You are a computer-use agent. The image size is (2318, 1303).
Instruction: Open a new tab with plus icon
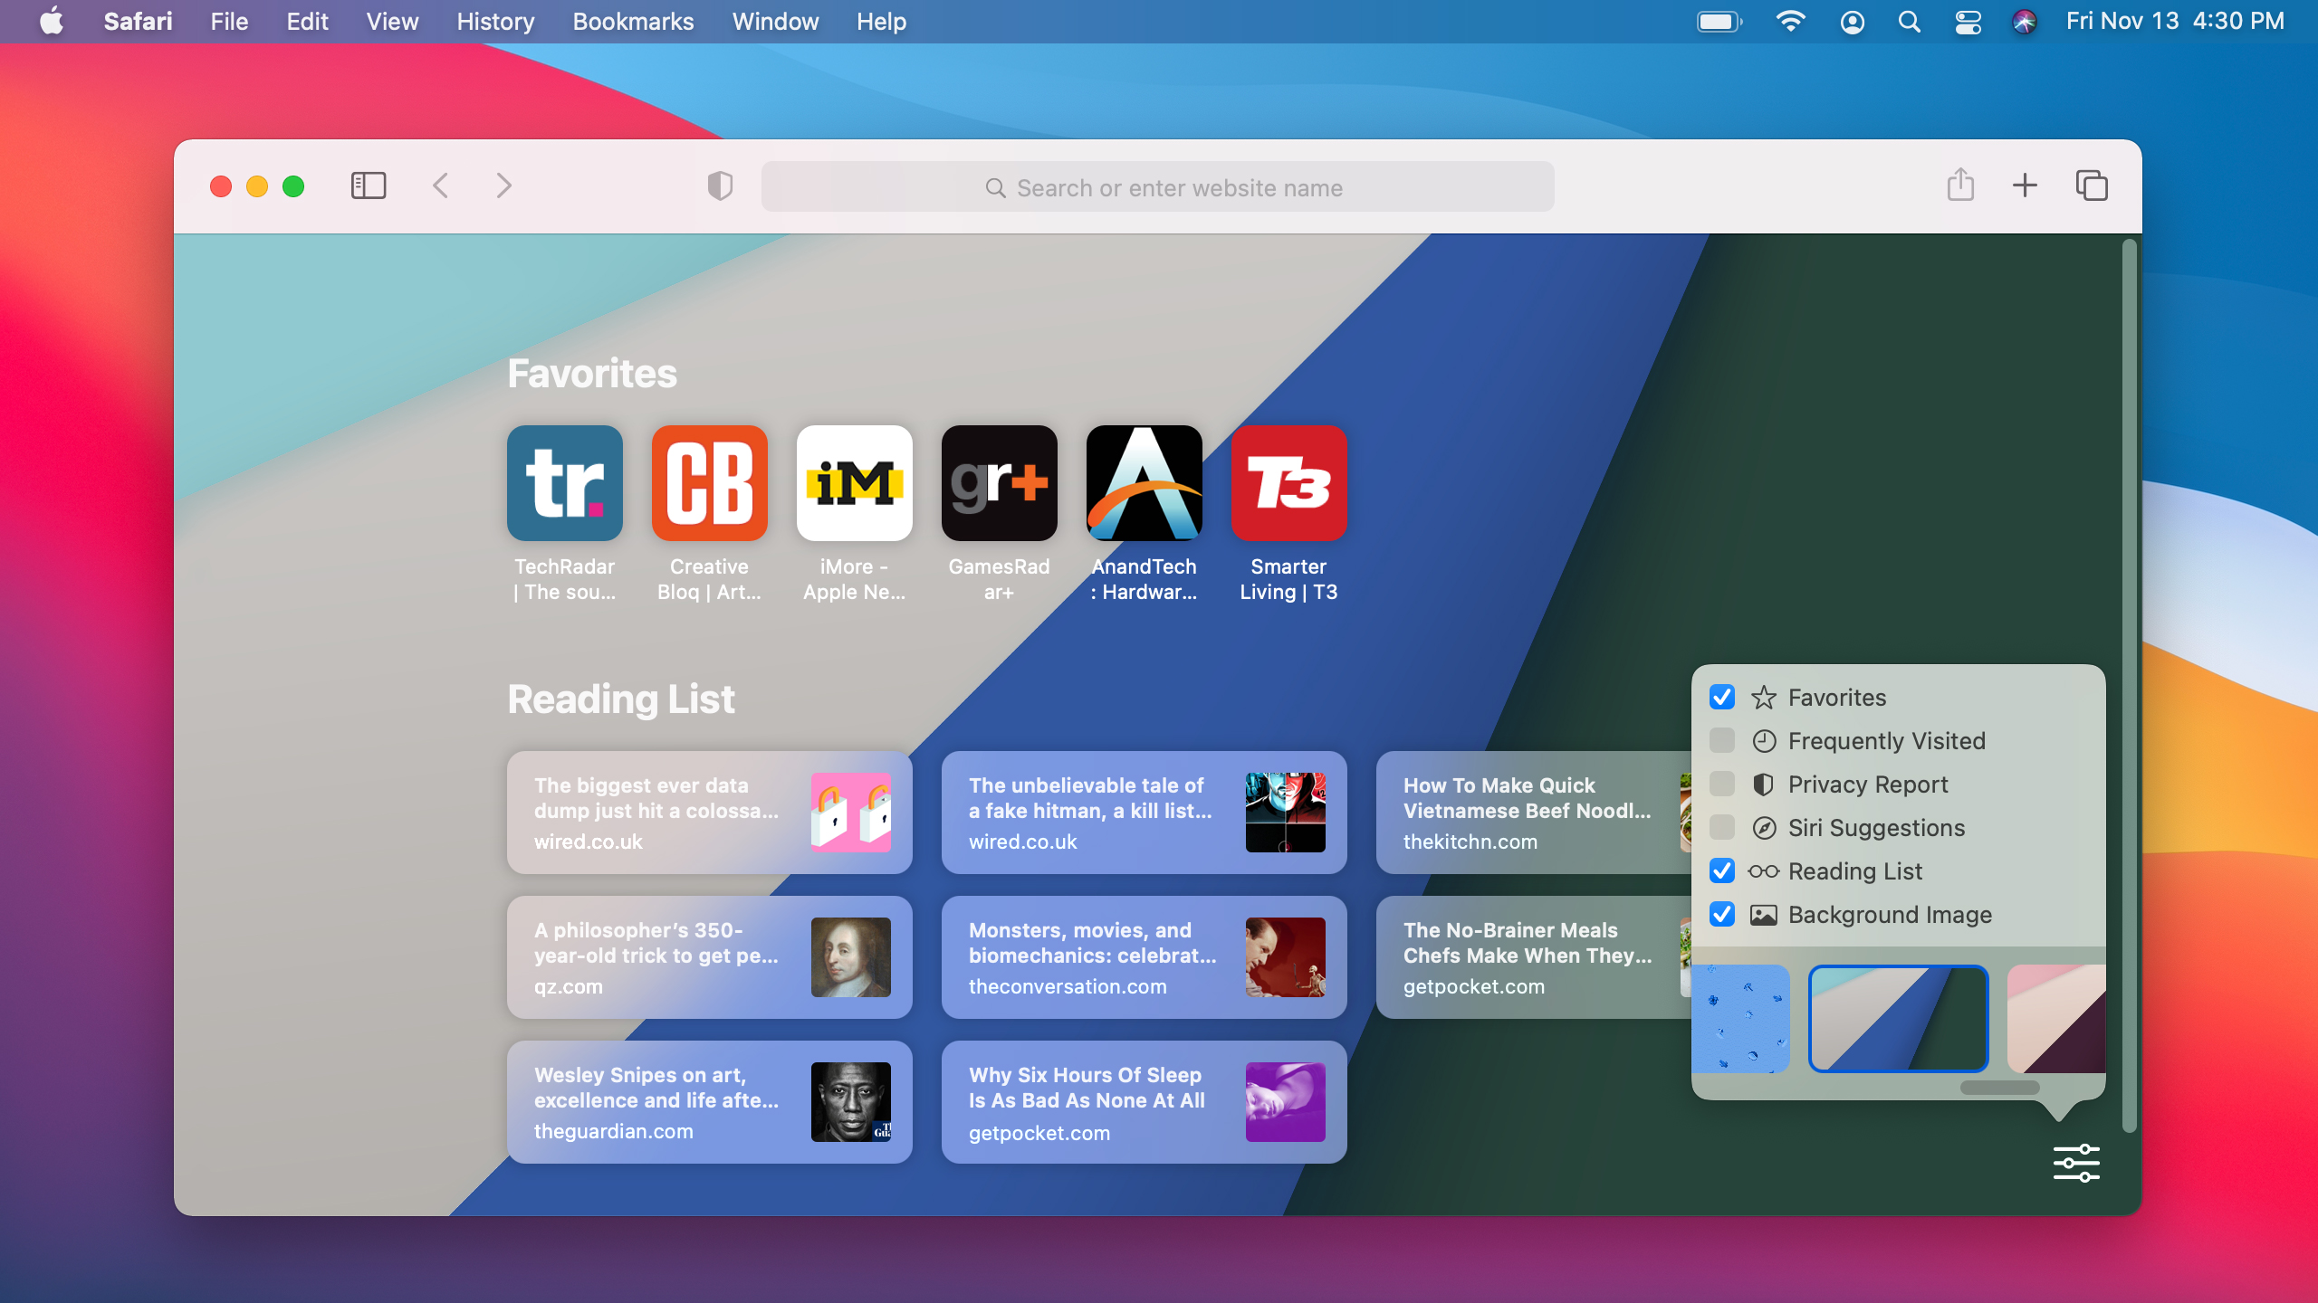pyautogui.click(x=2025, y=185)
